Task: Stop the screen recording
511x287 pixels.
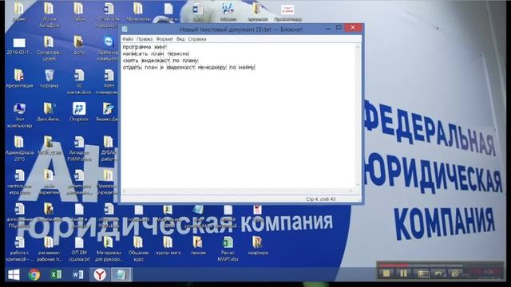Action: point(386,273)
